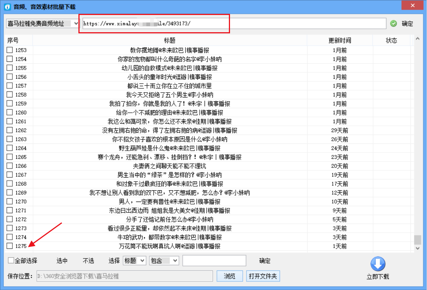Close the batch download window

point(413,5)
